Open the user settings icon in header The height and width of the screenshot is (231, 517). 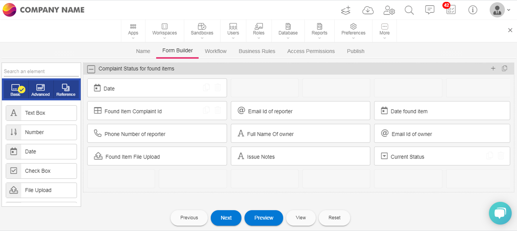click(x=389, y=10)
